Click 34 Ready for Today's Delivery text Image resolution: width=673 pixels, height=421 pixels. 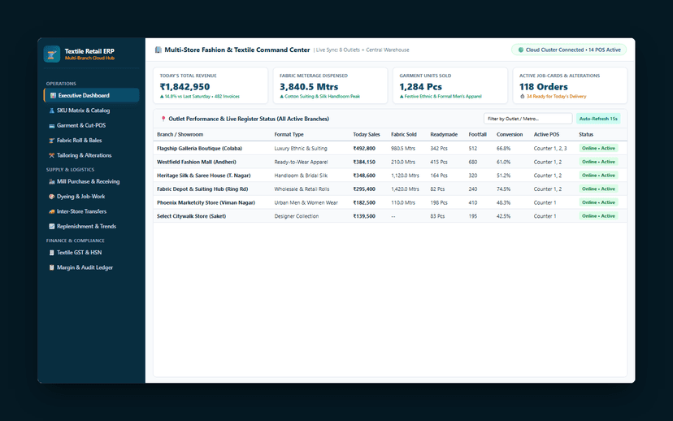click(556, 97)
